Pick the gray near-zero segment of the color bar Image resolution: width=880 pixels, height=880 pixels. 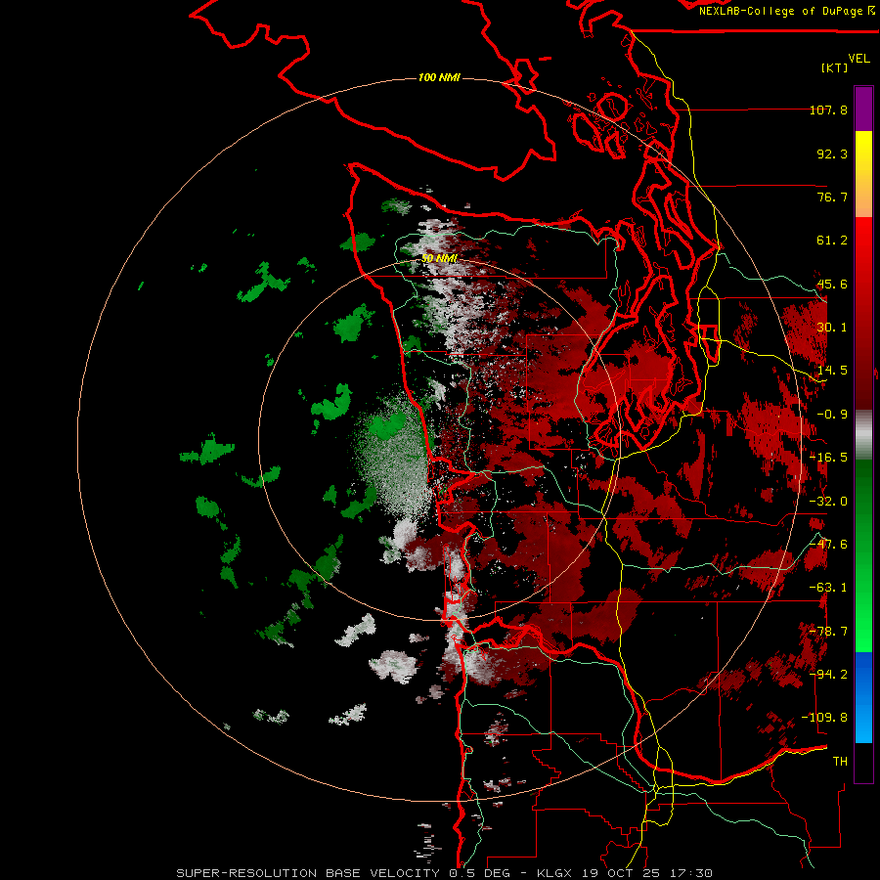click(x=863, y=434)
